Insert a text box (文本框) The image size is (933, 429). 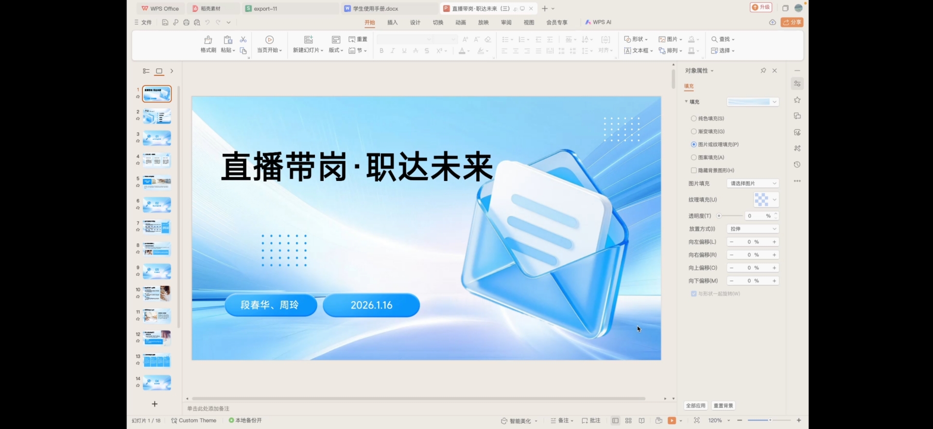638,50
